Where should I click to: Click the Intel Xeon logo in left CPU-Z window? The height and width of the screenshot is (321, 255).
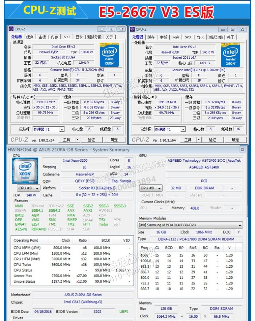[109, 55]
